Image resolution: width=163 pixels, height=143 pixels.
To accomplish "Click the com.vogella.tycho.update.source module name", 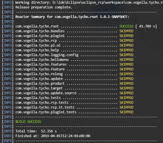I will click(x=46, y=93).
